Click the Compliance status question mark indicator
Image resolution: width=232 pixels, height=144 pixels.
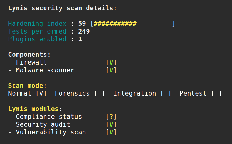tap(111, 117)
